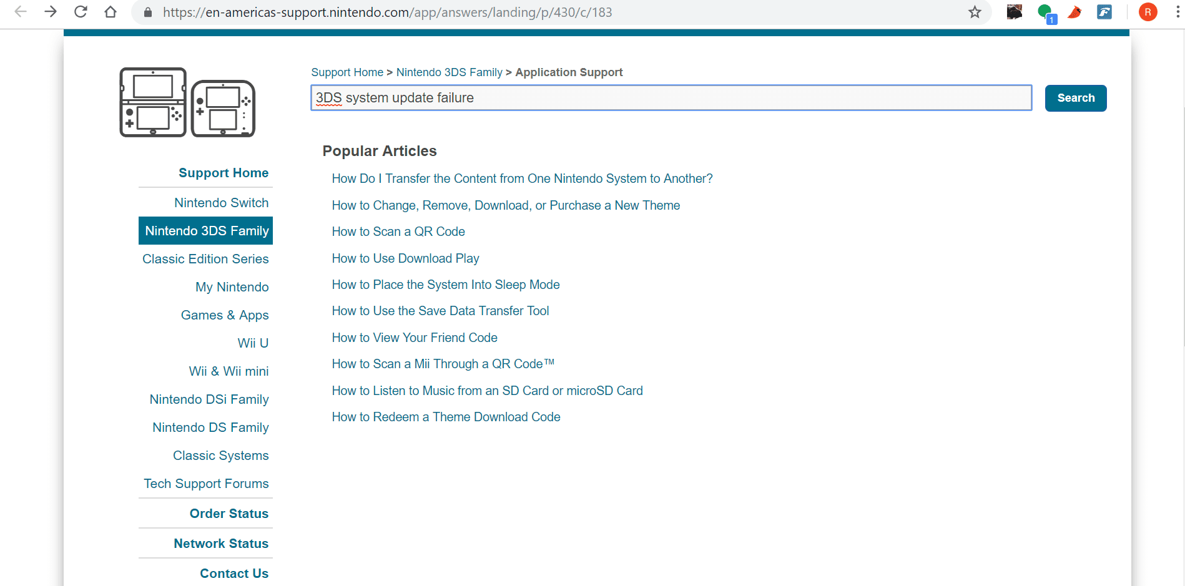Select Wii U in sidebar
Image resolution: width=1185 pixels, height=586 pixels.
[x=253, y=343]
